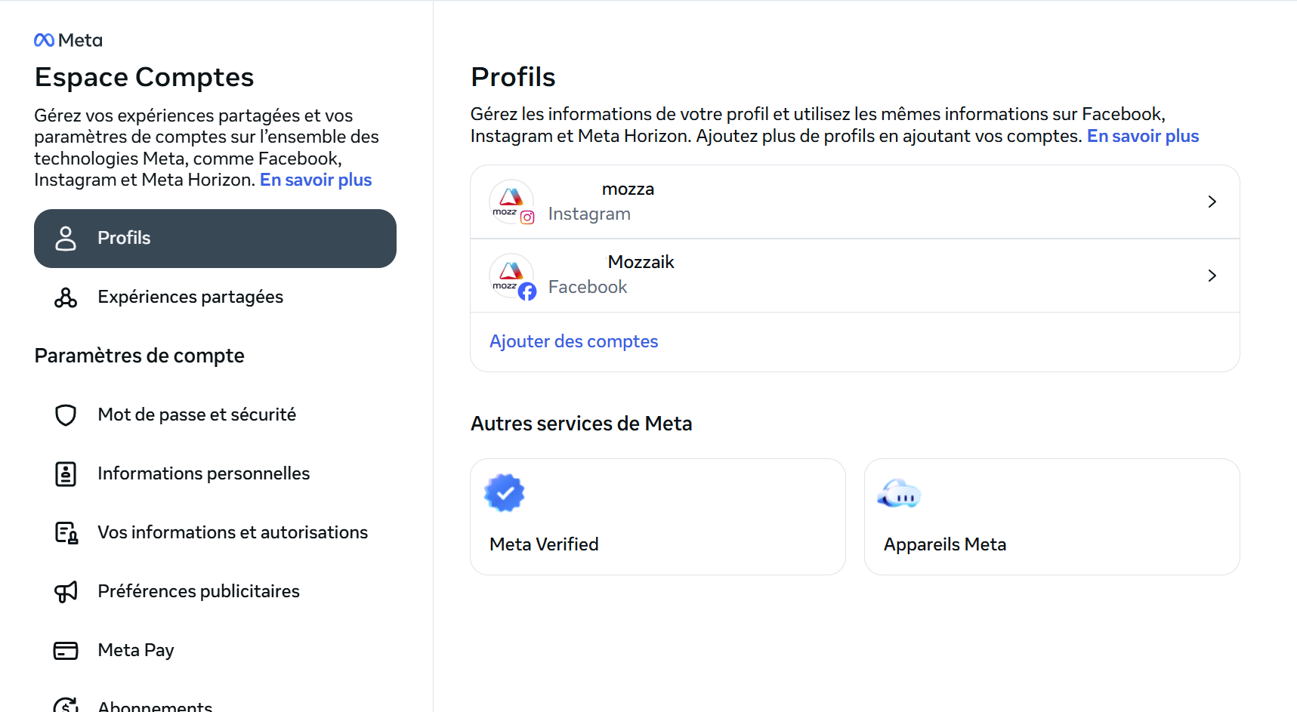Click the Meta Pay credit card icon
Viewport: 1297px width, 712px height.
(x=66, y=651)
